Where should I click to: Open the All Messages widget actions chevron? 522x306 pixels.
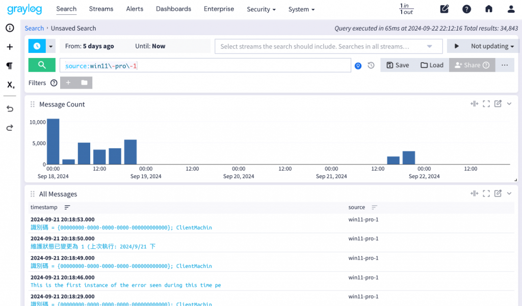(x=509, y=193)
